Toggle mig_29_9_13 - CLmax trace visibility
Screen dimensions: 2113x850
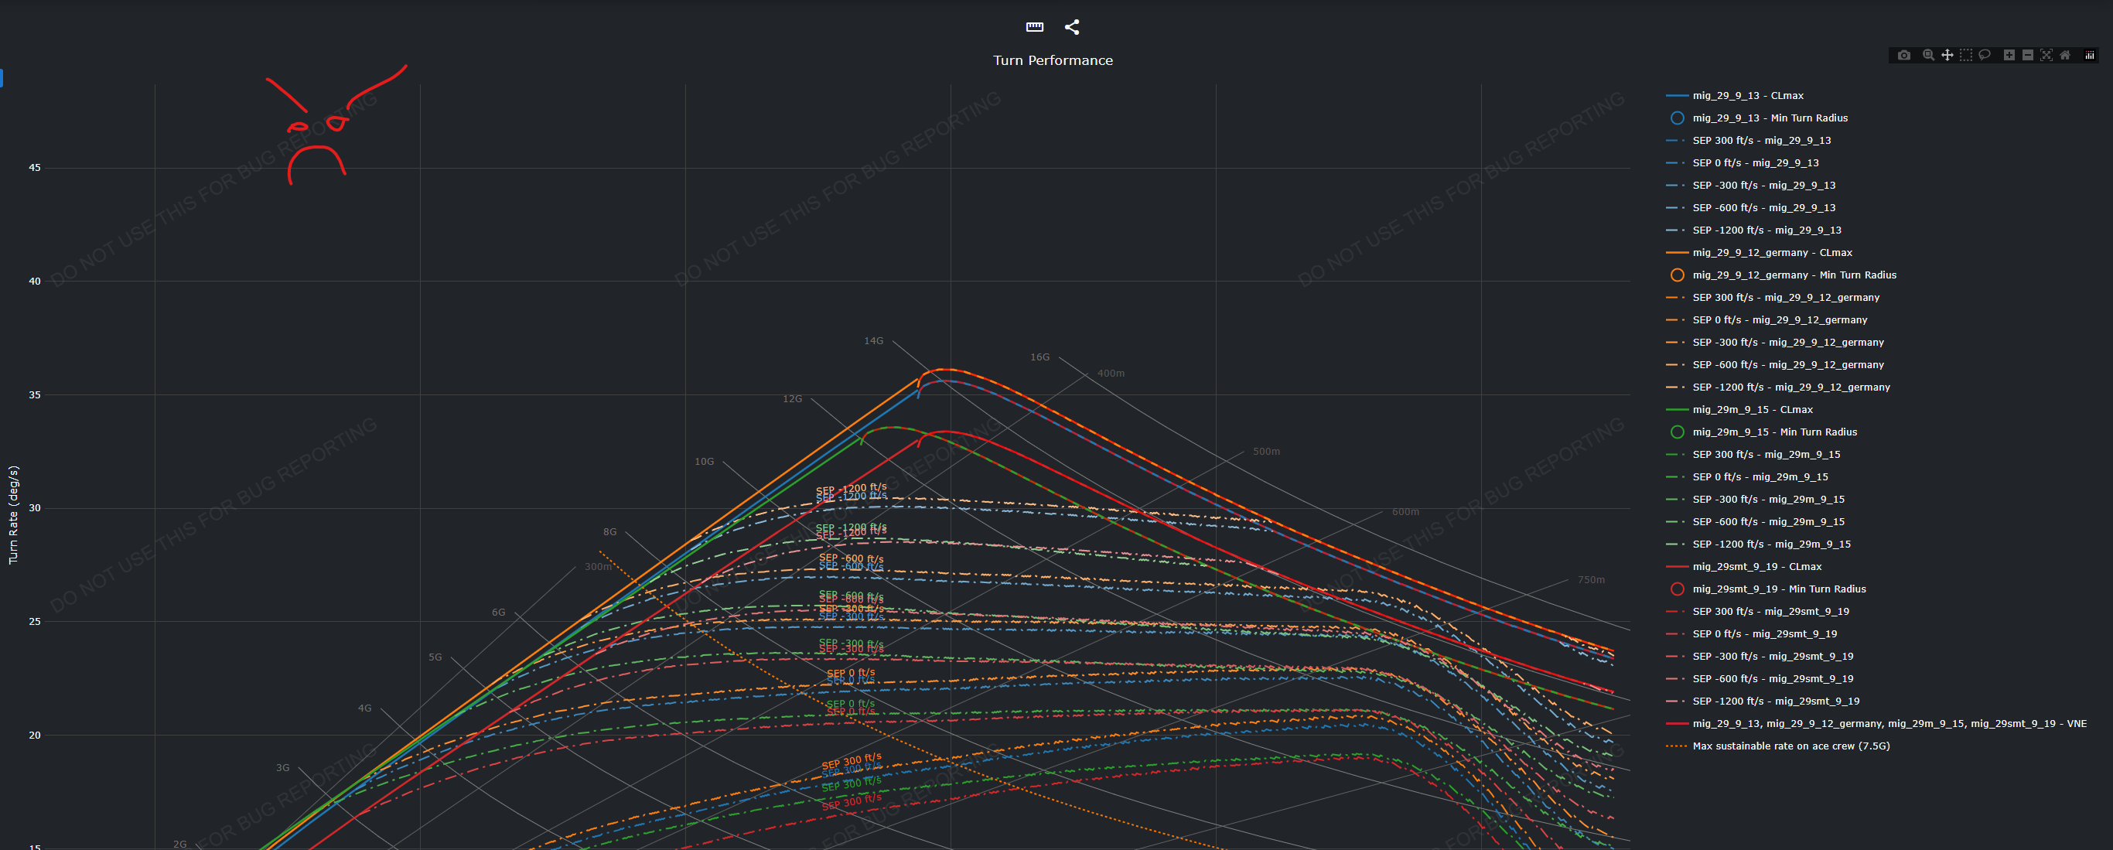click(x=1747, y=96)
